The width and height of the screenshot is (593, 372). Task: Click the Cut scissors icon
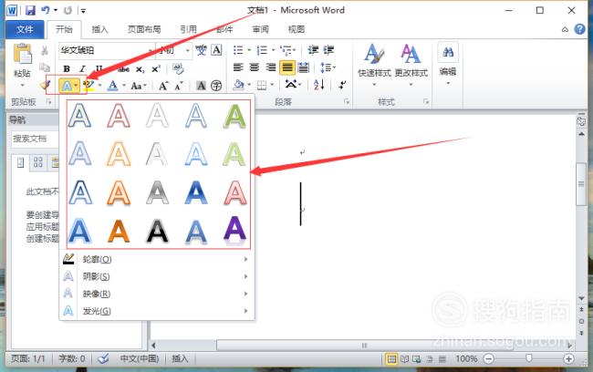coord(45,50)
